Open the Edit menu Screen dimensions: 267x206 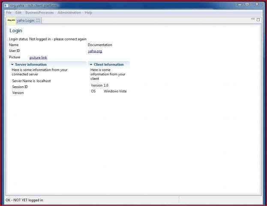[18, 12]
